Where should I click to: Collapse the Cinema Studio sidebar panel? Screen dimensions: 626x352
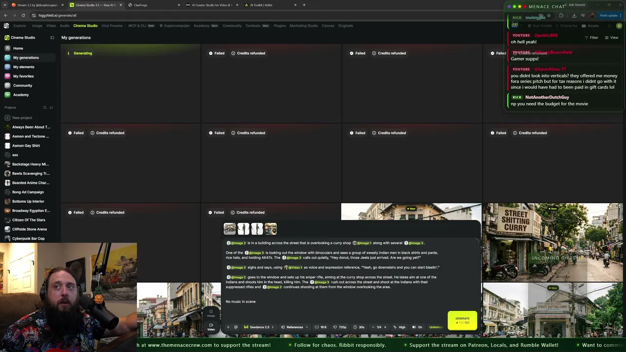(x=52, y=38)
